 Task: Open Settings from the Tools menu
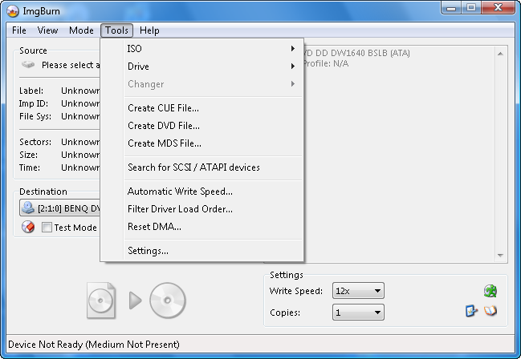click(213, 251)
